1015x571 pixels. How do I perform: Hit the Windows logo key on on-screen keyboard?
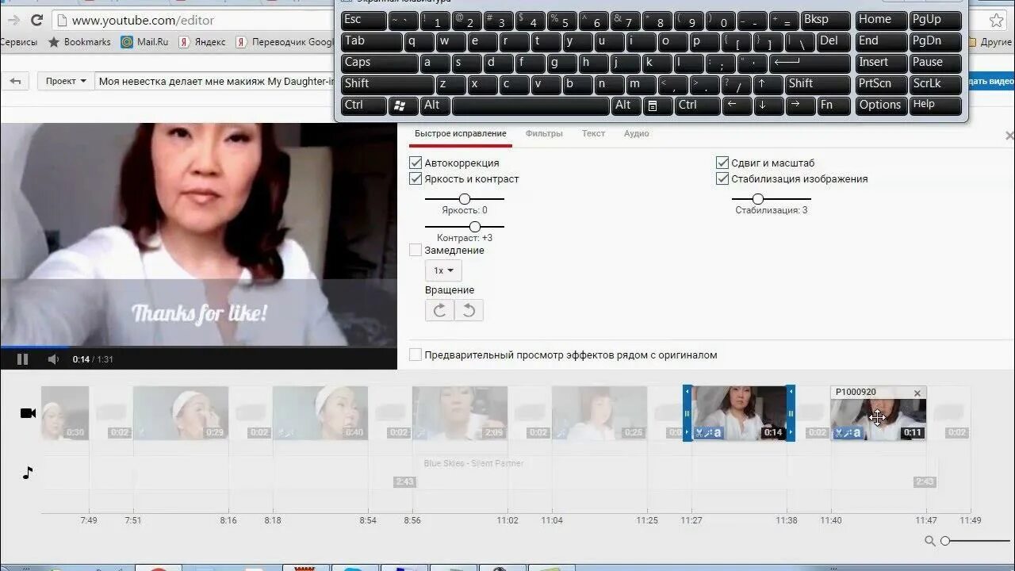(x=403, y=105)
